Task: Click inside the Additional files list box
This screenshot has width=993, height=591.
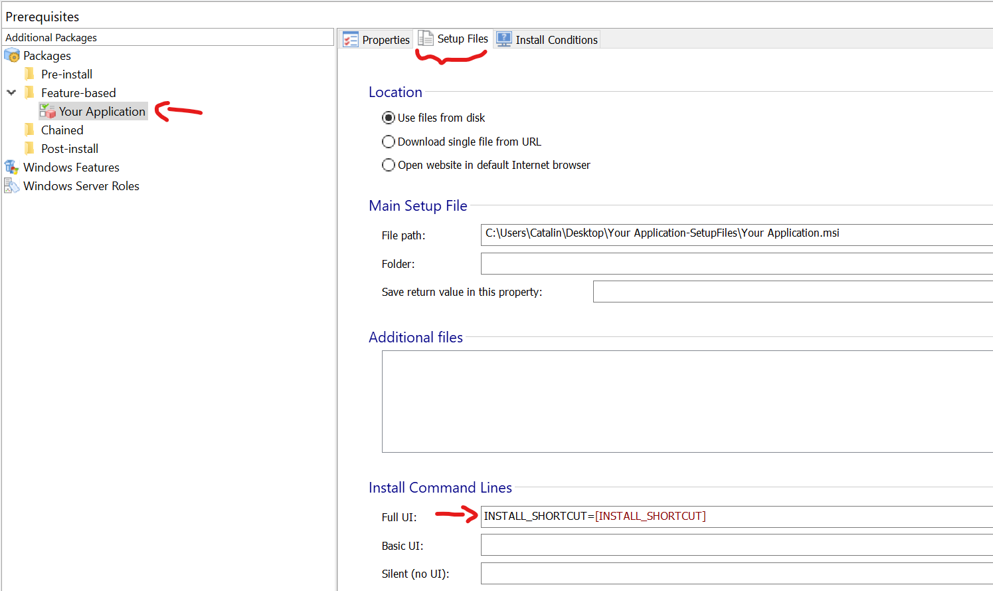Action: click(x=684, y=402)
